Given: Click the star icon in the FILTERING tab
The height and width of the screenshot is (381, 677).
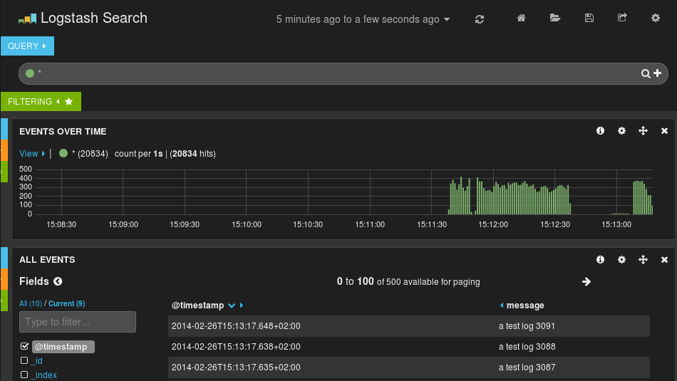Looking at the screenshot, I should [68, 101].
